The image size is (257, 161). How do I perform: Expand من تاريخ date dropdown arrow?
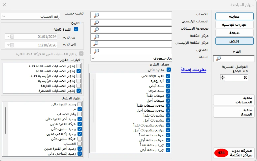click(8, 37)
